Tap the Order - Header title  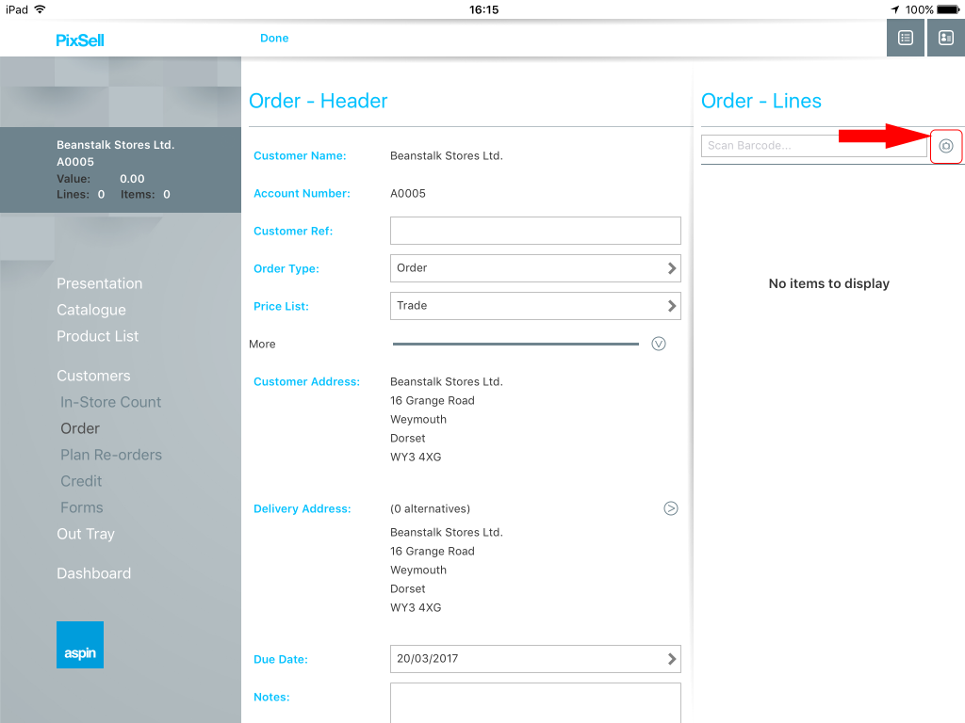tap(319, 101)
